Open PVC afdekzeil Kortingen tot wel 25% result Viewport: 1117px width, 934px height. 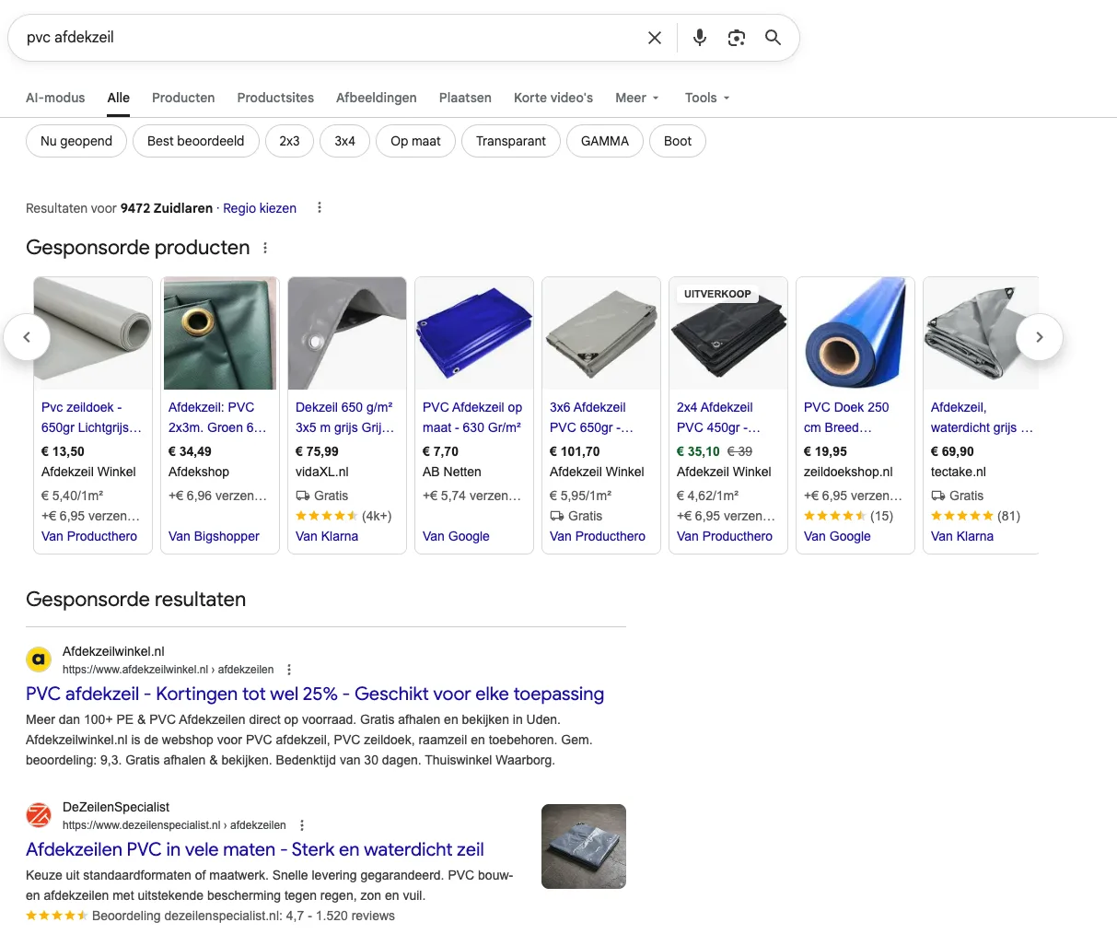click(315, 694)
